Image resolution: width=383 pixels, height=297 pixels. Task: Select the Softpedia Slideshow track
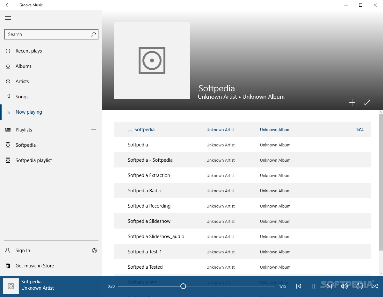[242, 221]
